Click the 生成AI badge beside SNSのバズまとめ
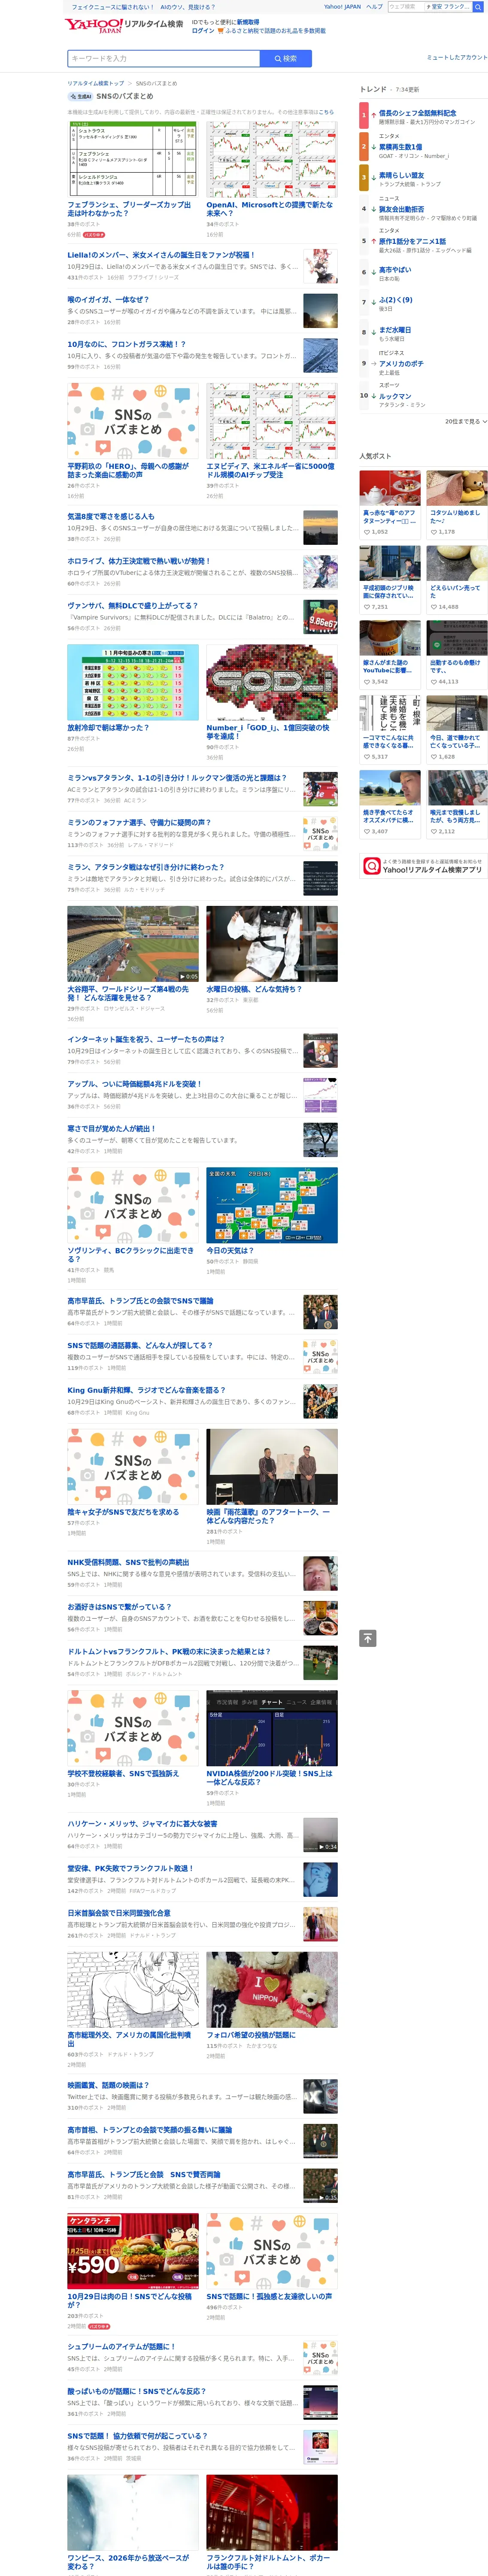Image resolution: width=488 pixels, height=2576 pixels. 80,97
